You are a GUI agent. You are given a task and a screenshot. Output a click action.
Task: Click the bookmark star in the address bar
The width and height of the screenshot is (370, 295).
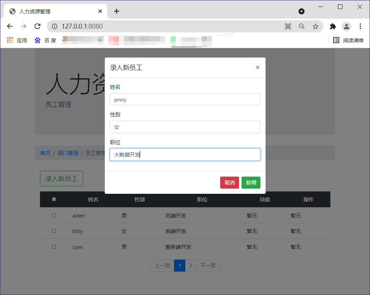(316, 26)
